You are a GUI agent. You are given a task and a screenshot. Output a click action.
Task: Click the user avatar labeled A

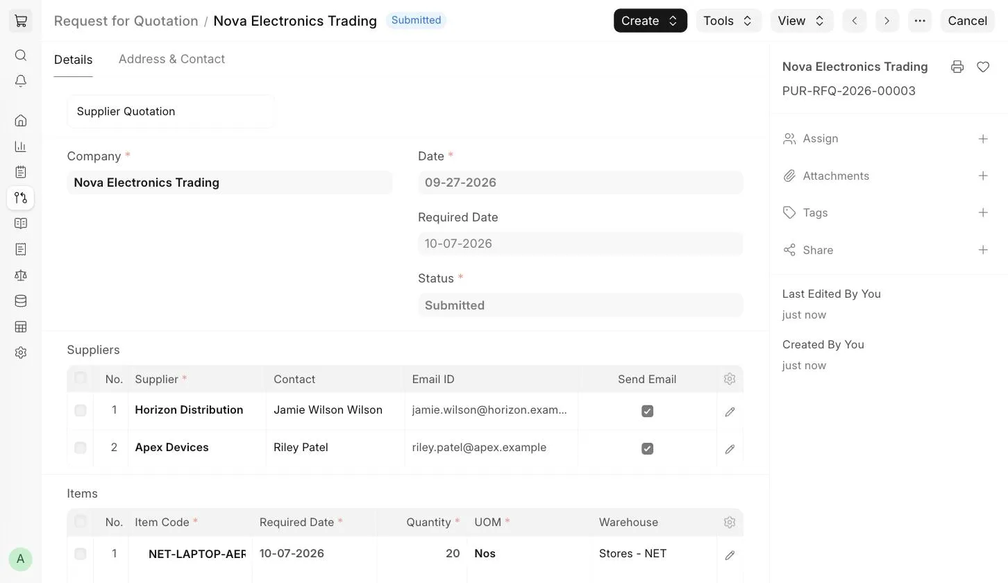pyautogui.click(x=21, y=559)
